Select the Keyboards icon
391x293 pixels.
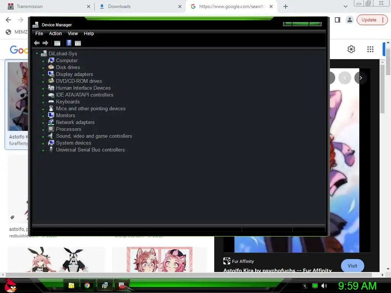[51, 101]
